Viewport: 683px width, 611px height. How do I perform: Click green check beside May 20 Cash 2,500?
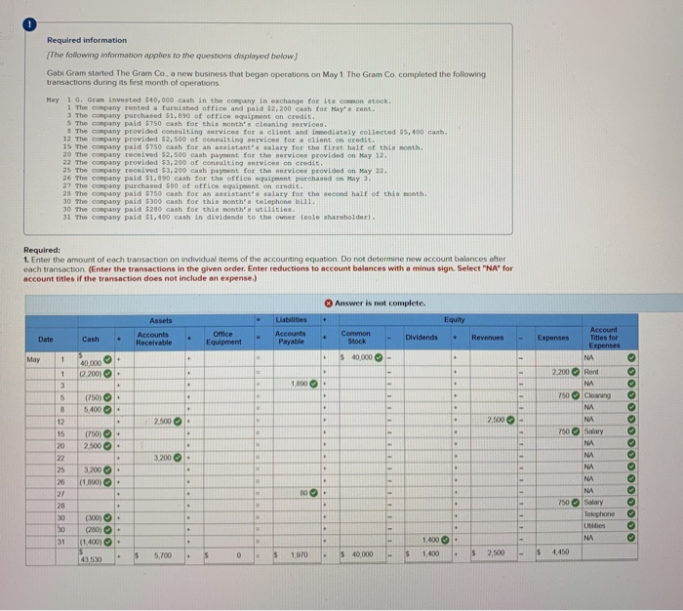[107, 446]
